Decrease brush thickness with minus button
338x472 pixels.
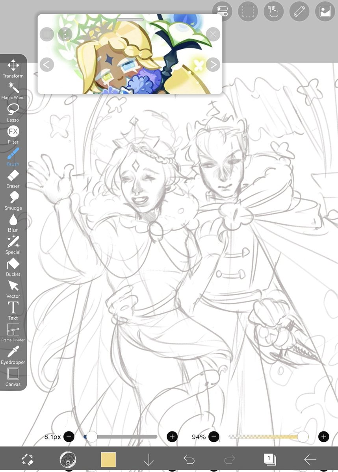pos(69,437)
